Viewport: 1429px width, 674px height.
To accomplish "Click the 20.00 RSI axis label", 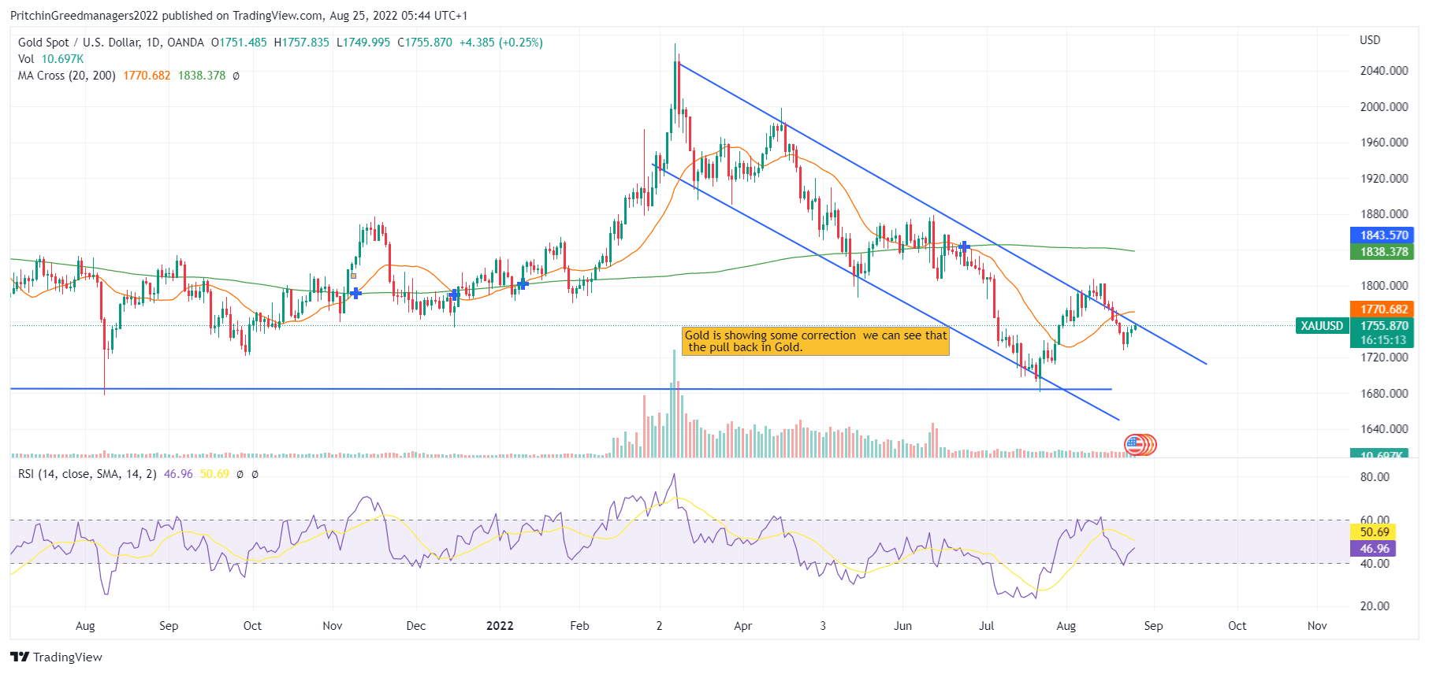I will click(x=1375, y=606).
